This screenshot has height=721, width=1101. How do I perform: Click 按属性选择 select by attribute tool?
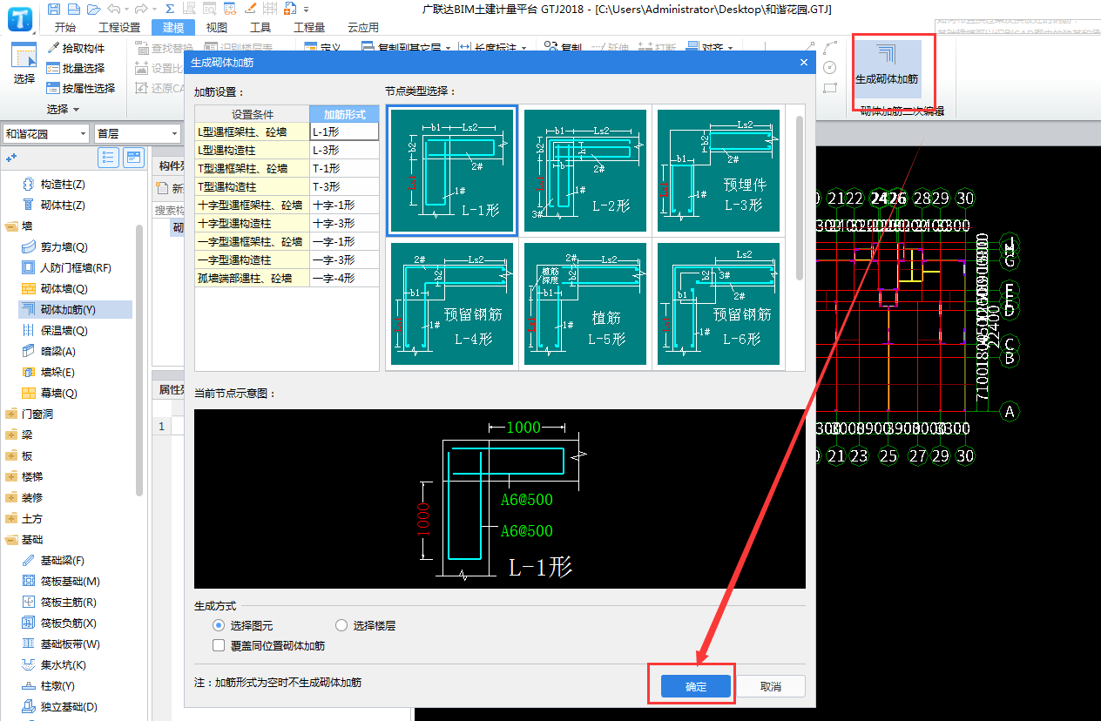[81, 88]
